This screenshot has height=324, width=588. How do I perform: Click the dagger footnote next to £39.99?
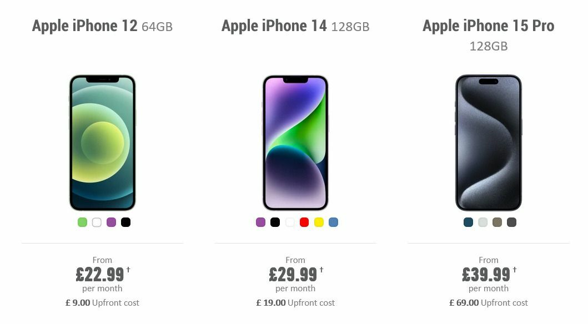pos(514,269)
